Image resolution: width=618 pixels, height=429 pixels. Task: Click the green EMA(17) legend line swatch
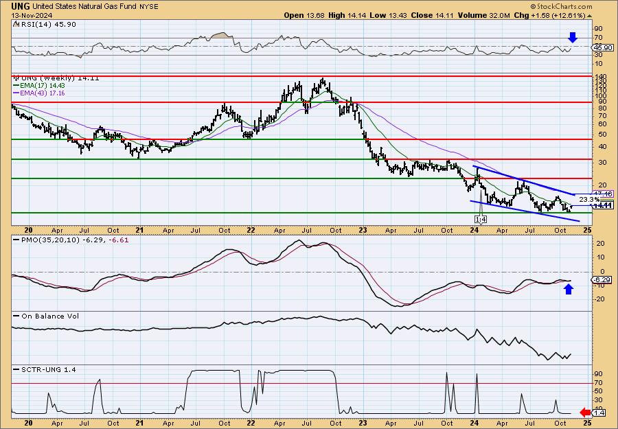pos(16,86)
